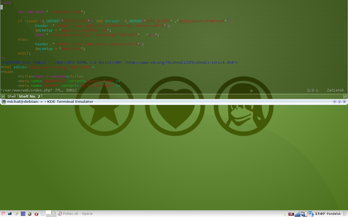348x217 pixels.
Task: Open the calendar and mail reminder tray icon
Action: pos(311,214)
